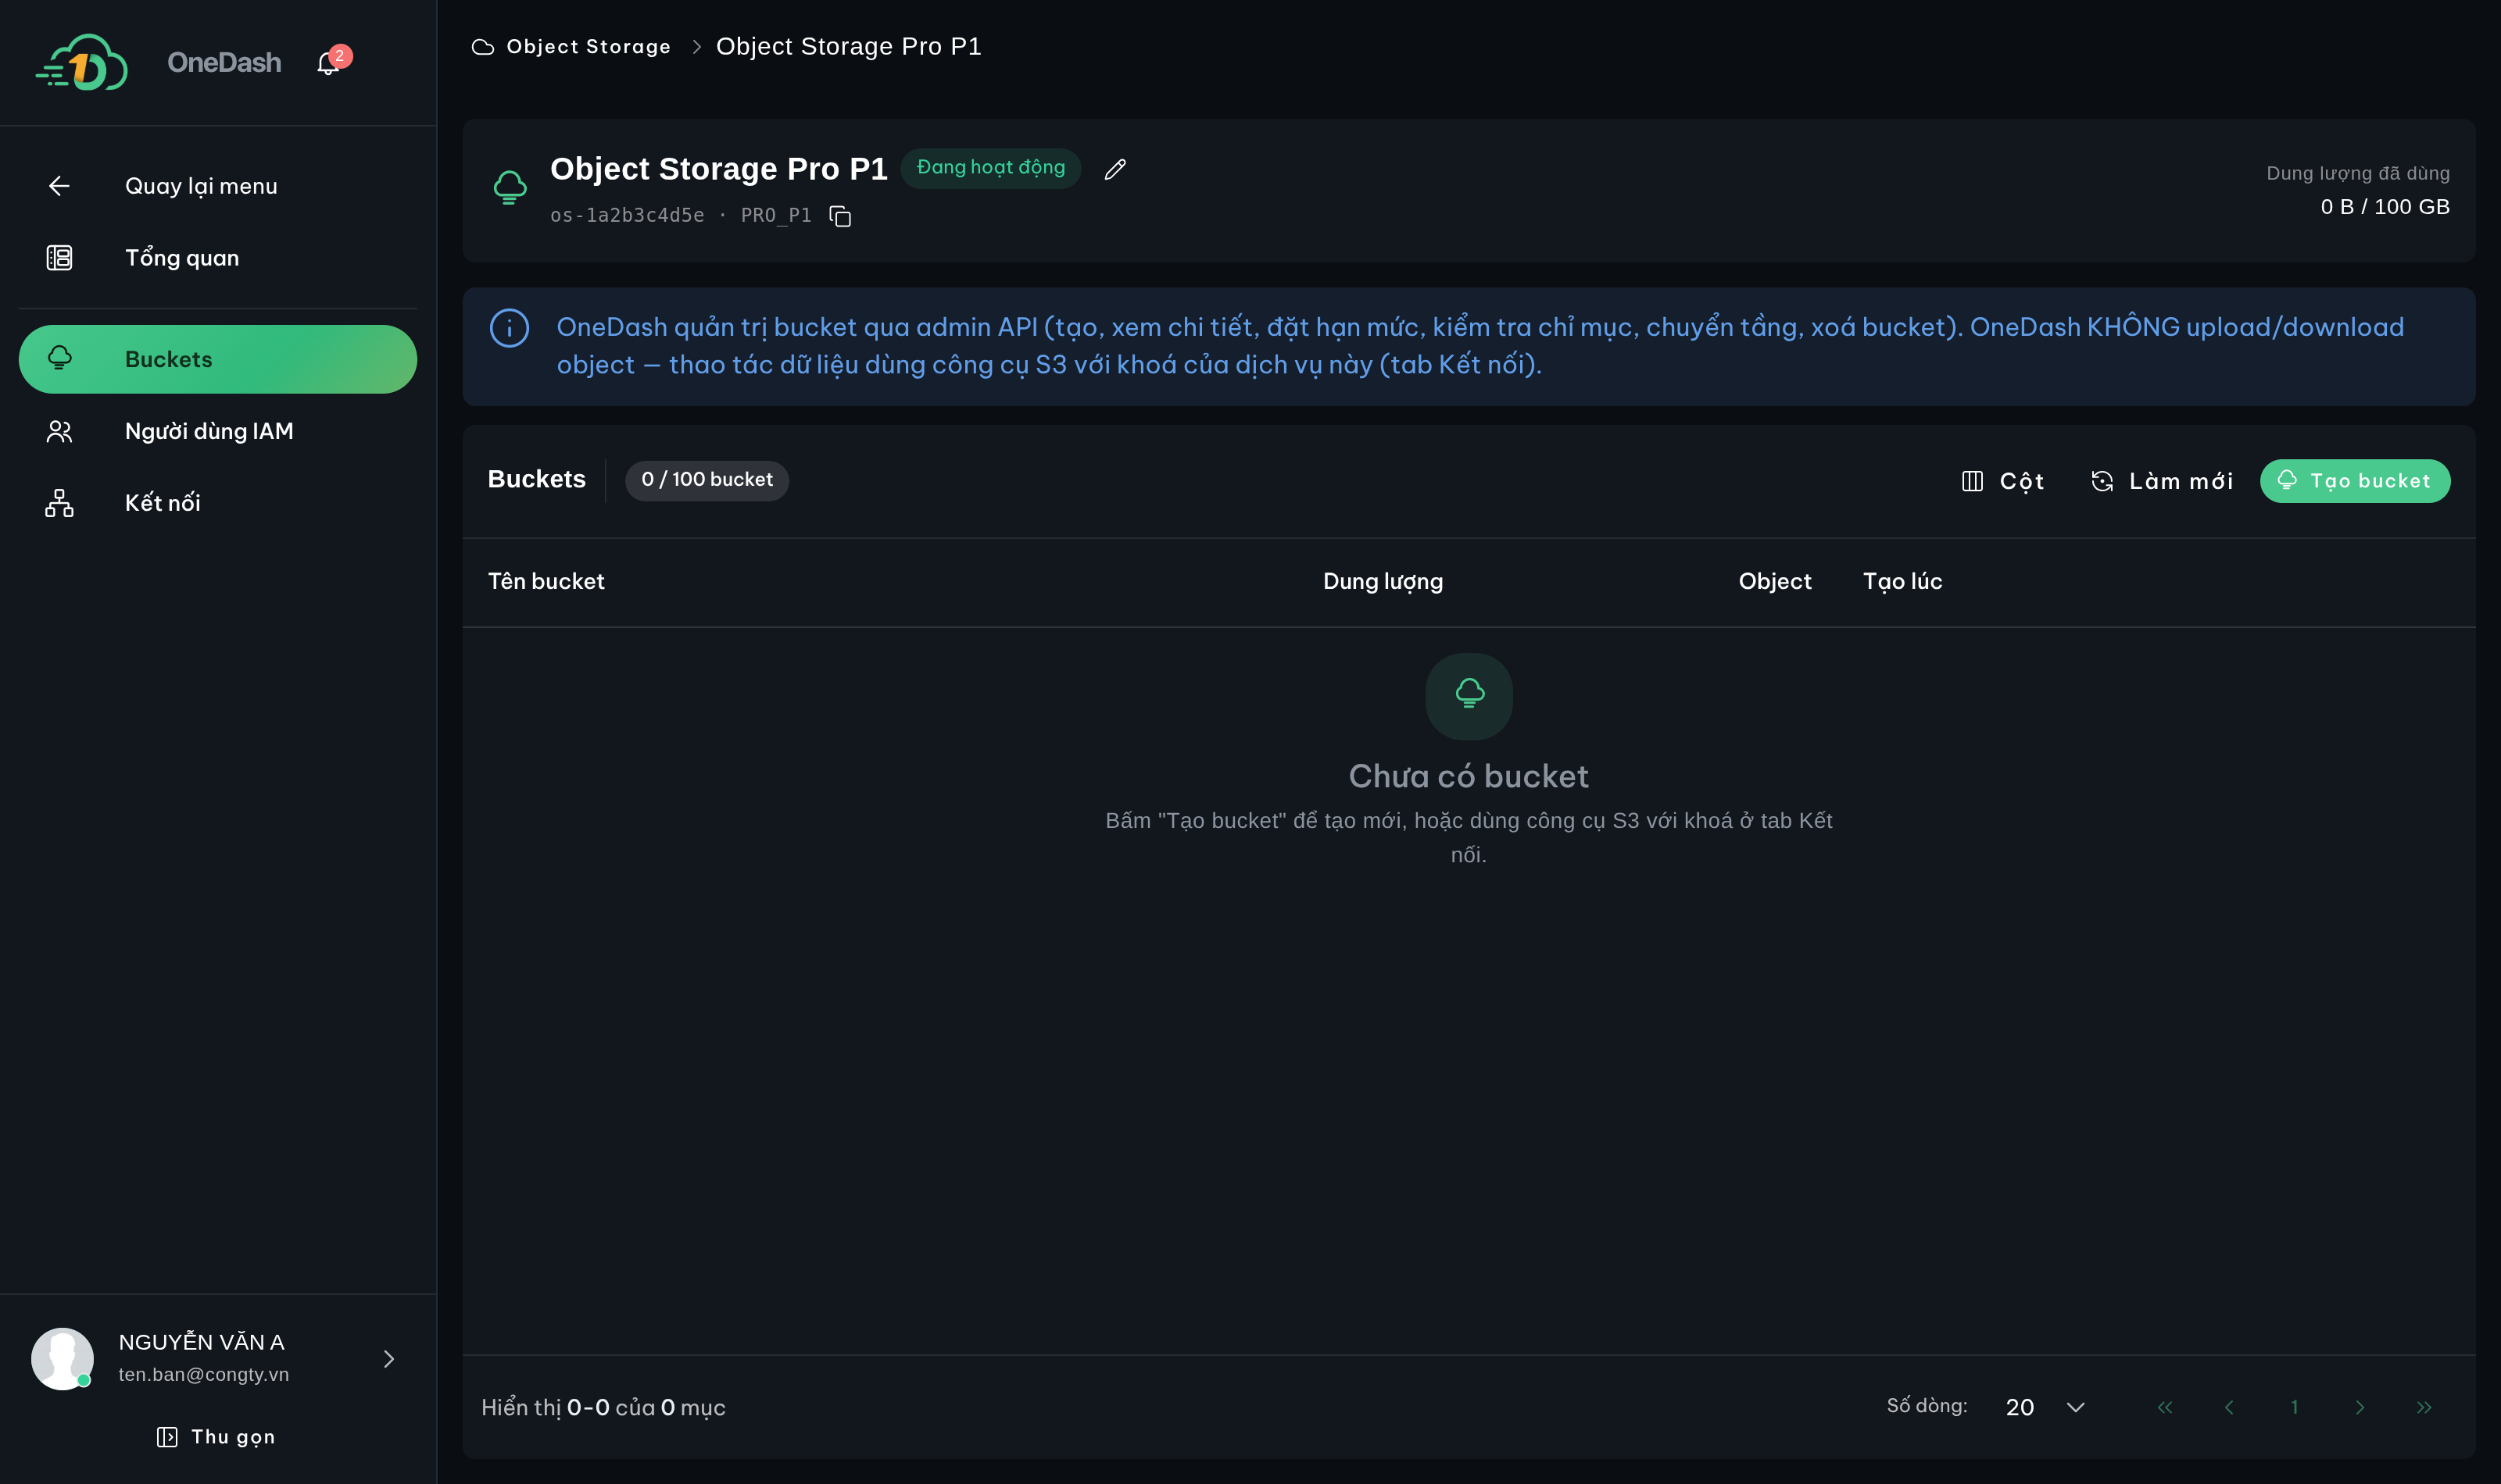
Task: Click the Đang hoạt động status badge
Action: tap(990, 168)
